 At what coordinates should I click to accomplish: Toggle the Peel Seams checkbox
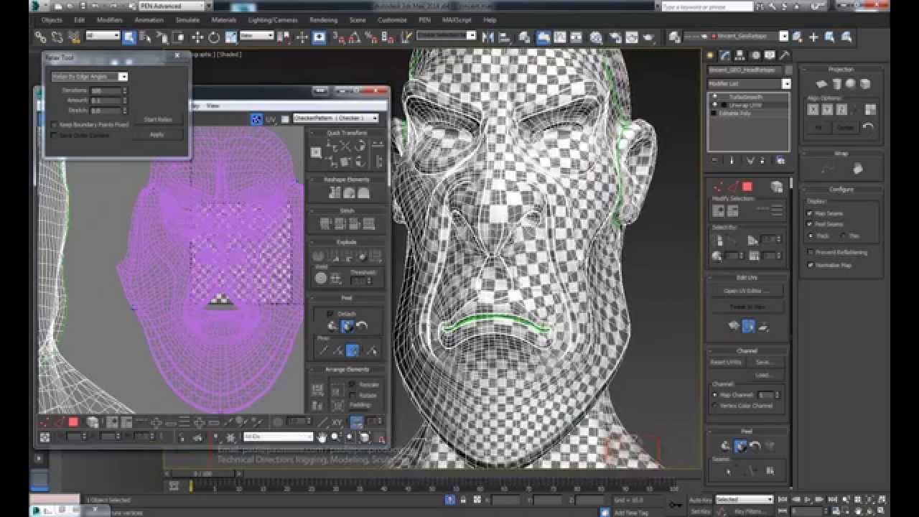pos(811,224)
